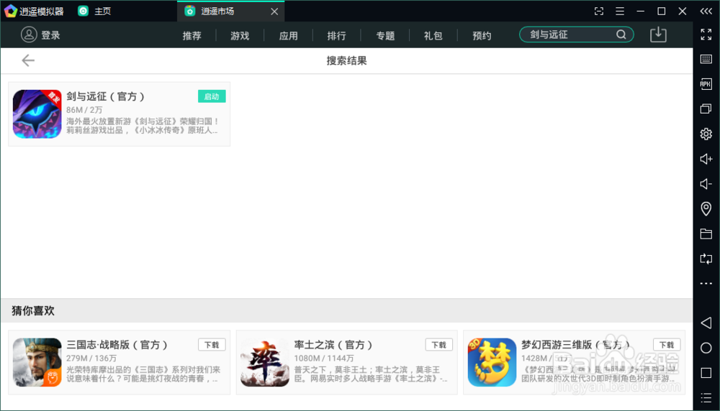Click the 1080M / 1144万 size text
The height and width of the screenshot is (411, 720).
click(324, 359)
